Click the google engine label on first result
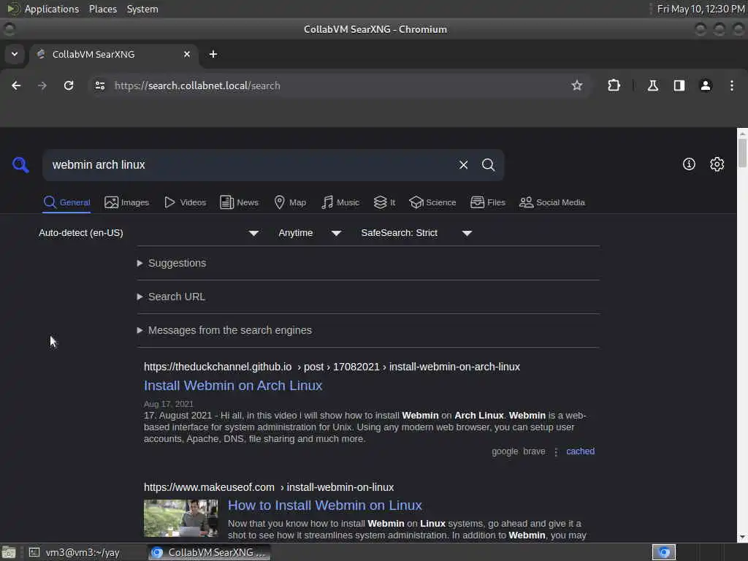The width and height of the screenshot is (748, 561). pyautogui.click(x=505, y=451)
